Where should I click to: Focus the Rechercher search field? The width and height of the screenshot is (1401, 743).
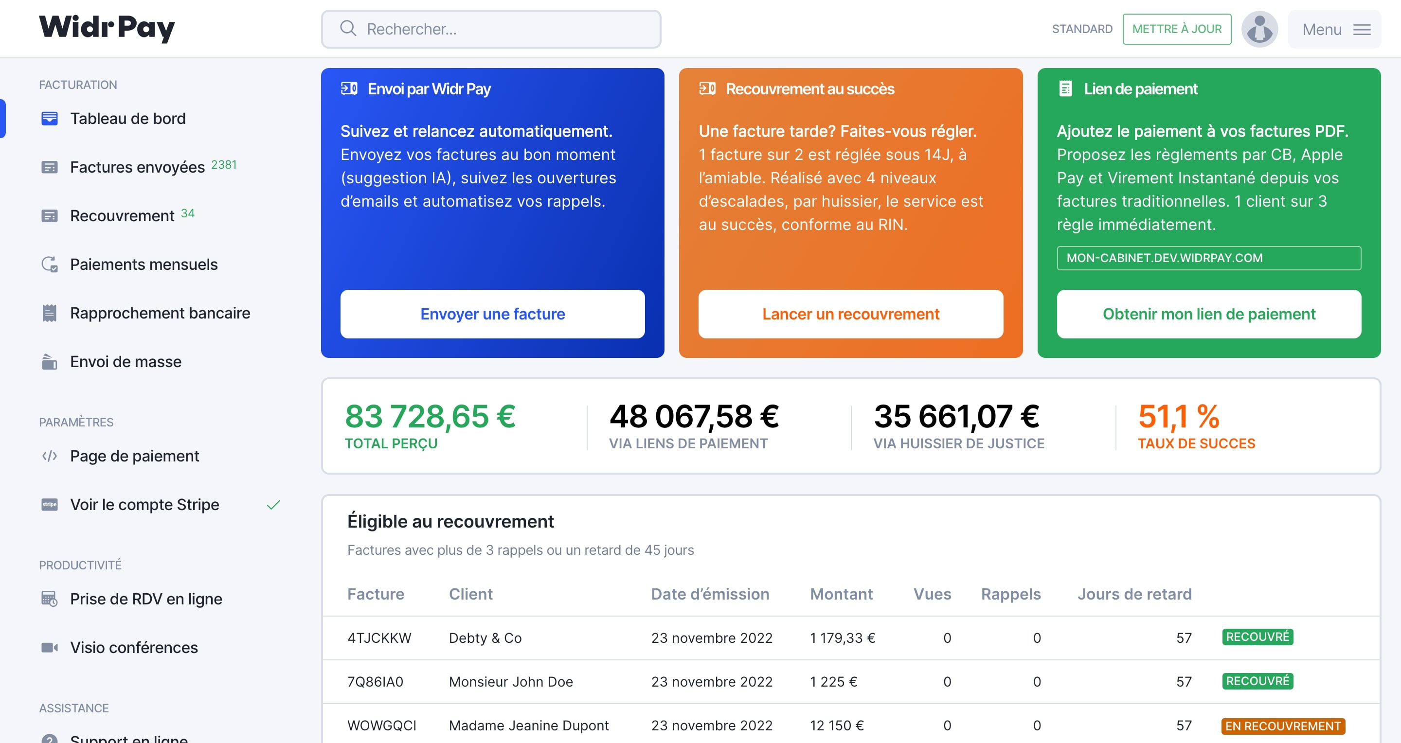click(491, 29)
